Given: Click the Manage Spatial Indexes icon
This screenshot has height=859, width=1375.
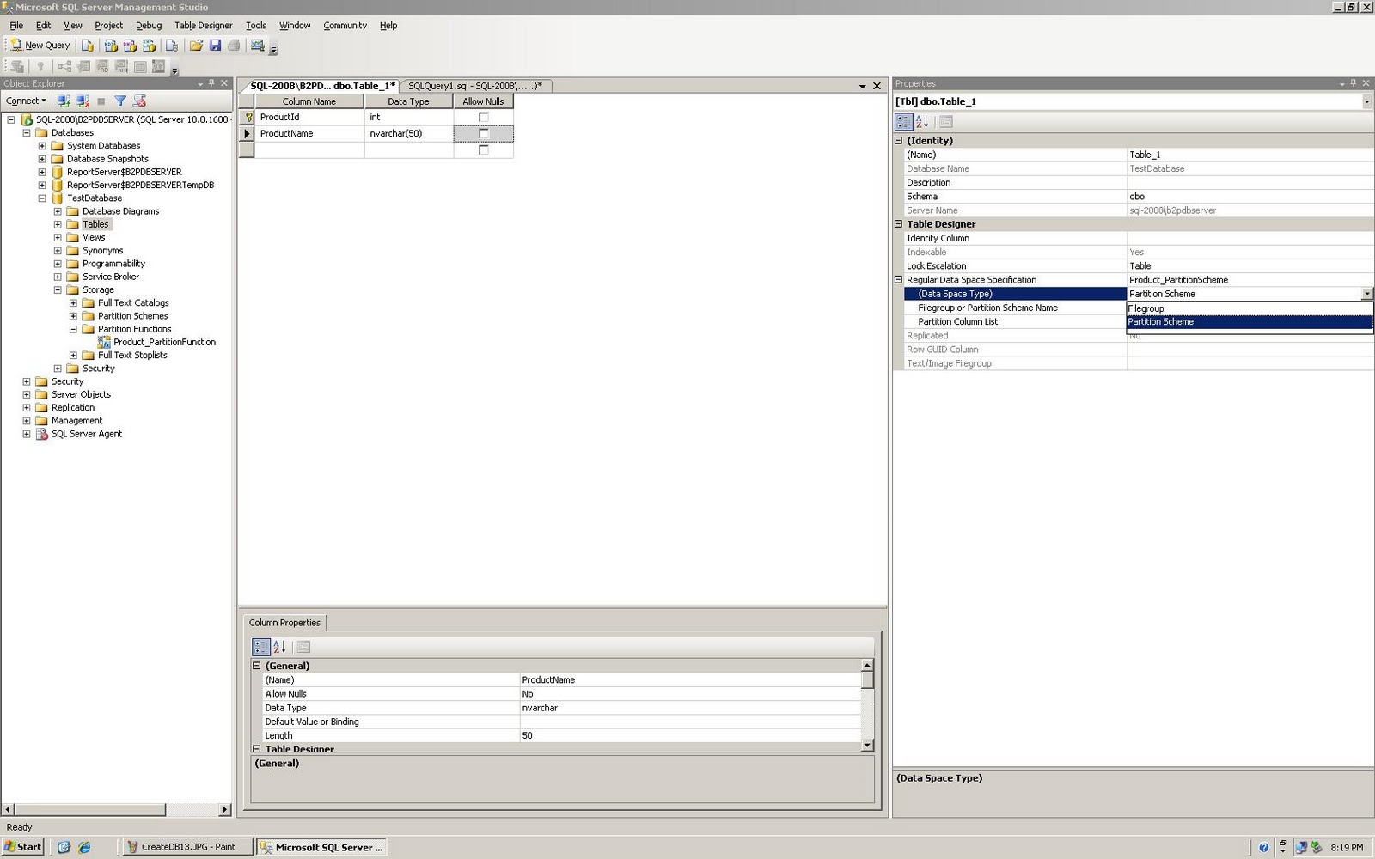Looking at the screenshot, I should pos(159,66).
